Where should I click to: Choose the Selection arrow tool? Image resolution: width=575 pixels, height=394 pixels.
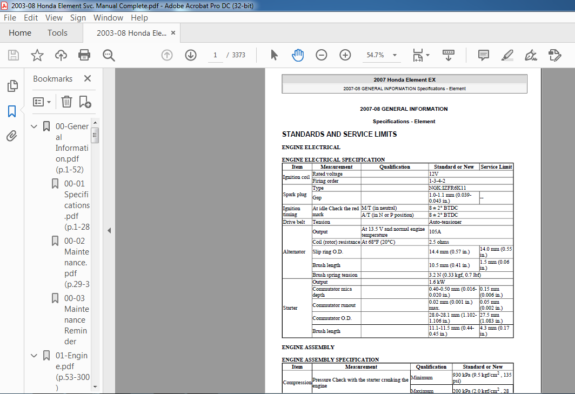[274, 55]
